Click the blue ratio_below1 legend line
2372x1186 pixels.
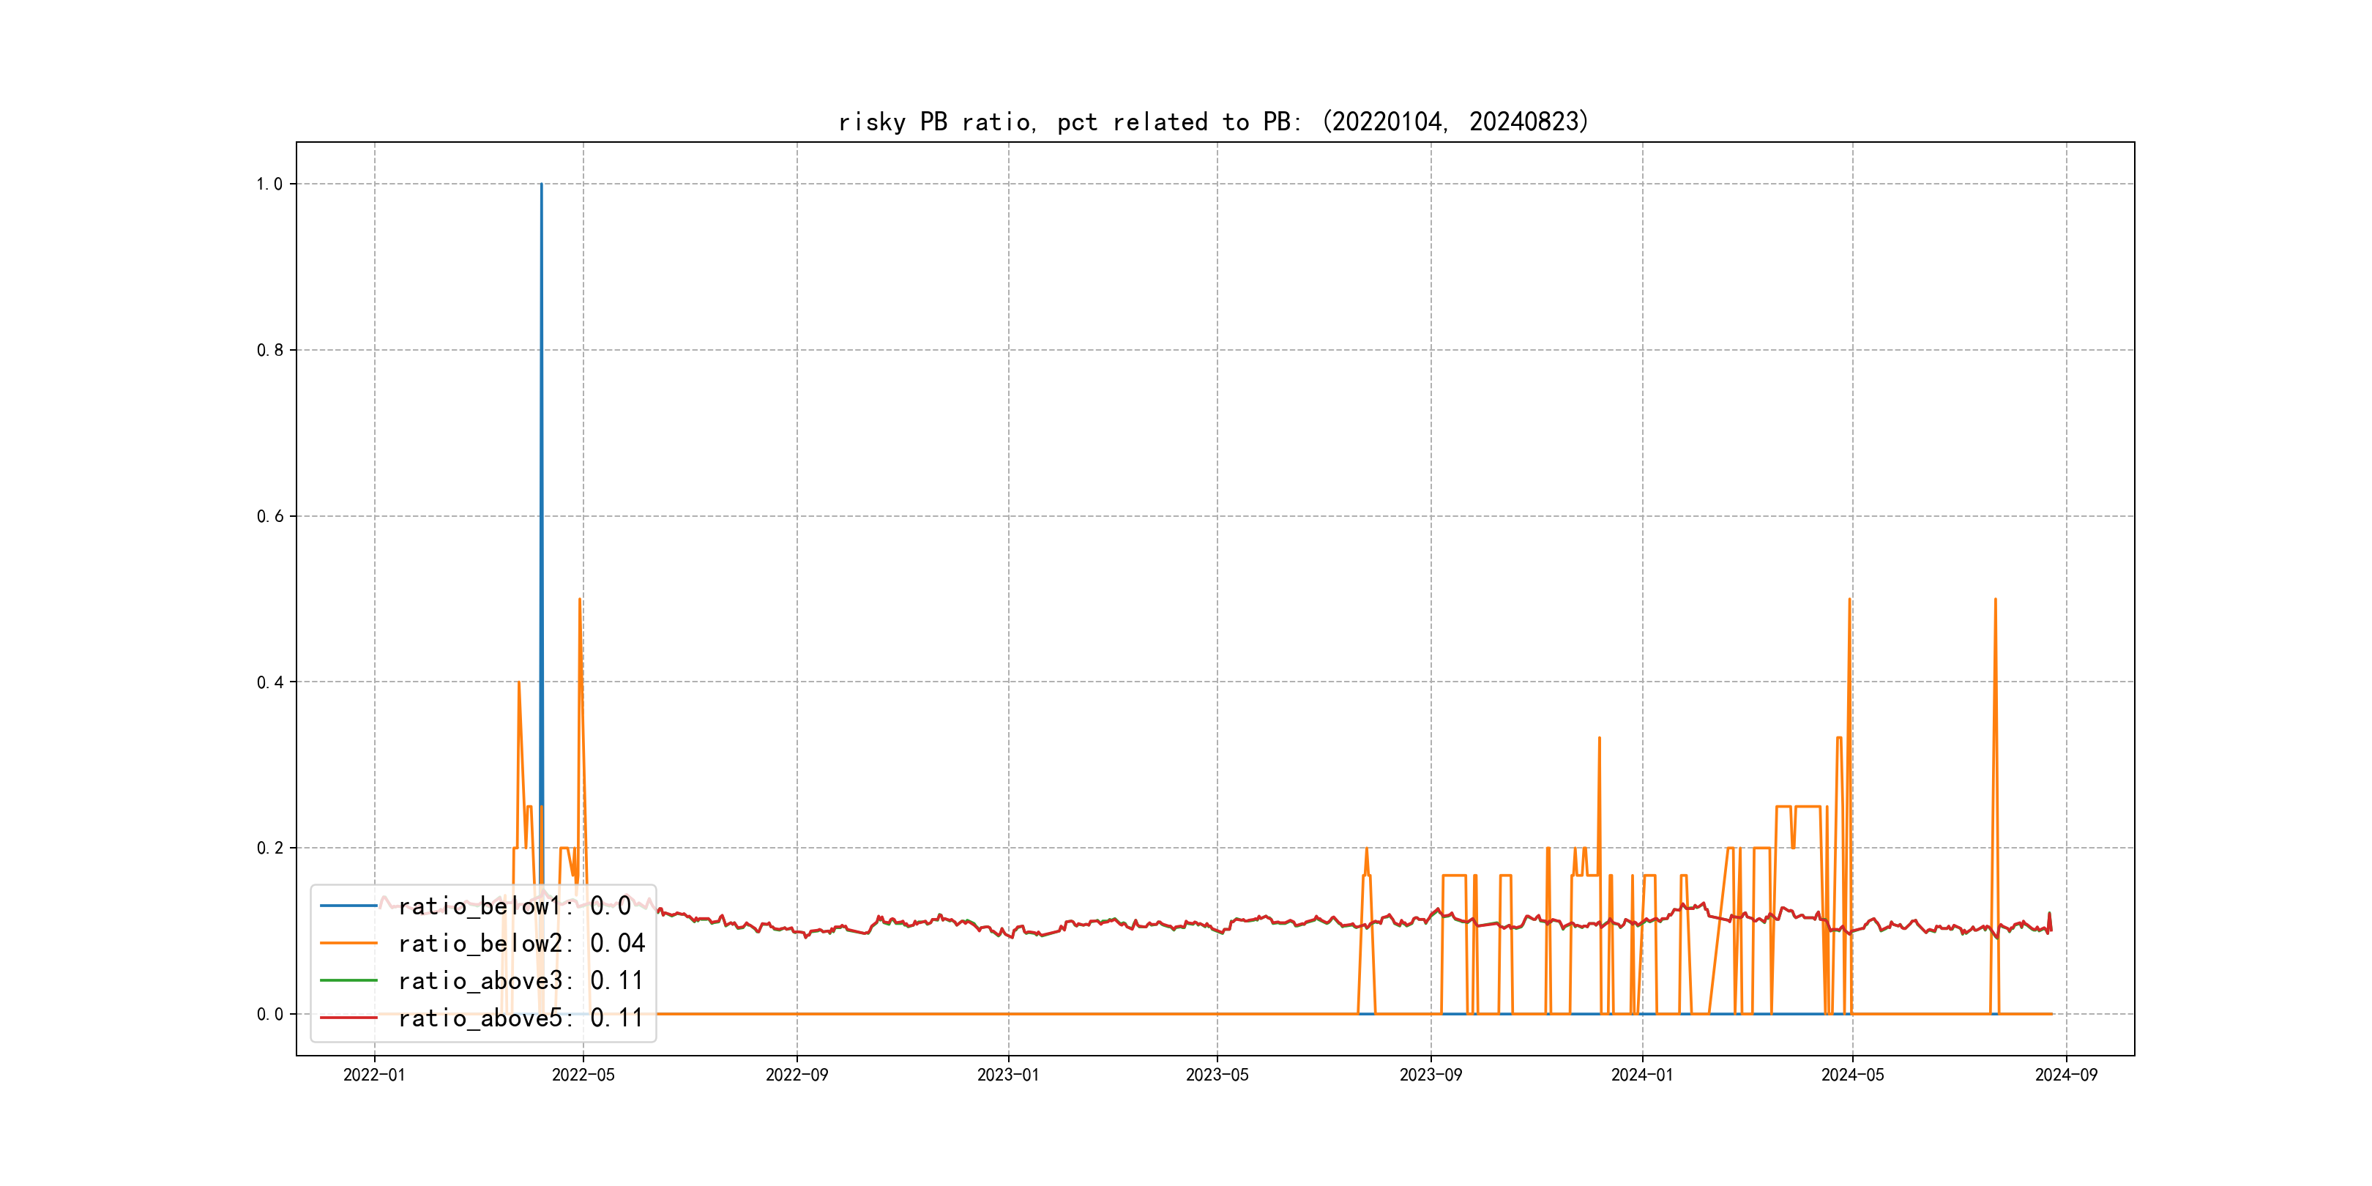[x=348, y=906]
